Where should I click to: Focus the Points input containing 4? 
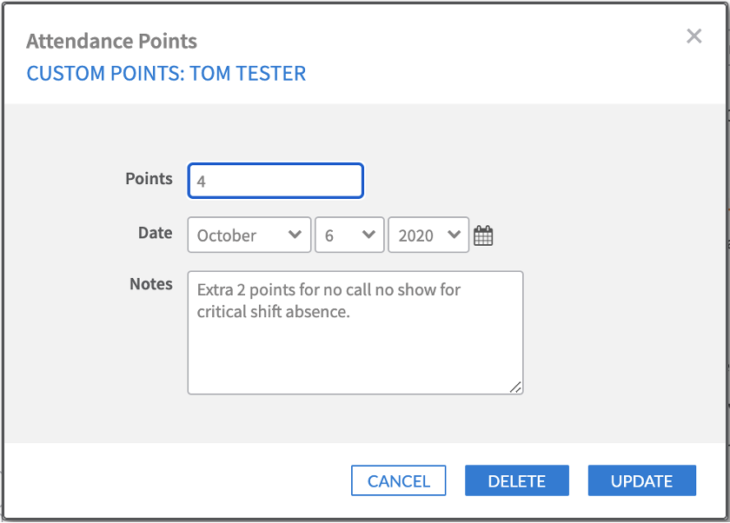pos(275,181)
